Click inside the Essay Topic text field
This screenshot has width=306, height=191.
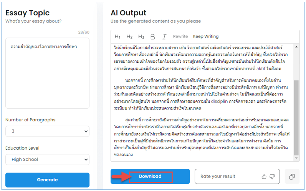point(48,73)
